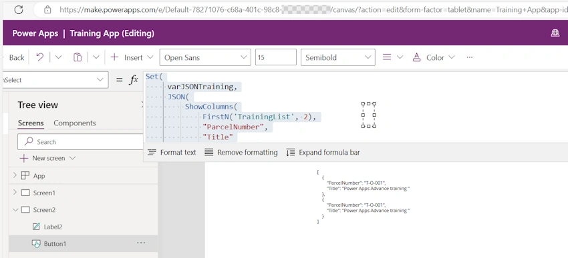Click the Power Apps header link
The height and width of the screenshot is (258, 568).
tap(35, 33)
